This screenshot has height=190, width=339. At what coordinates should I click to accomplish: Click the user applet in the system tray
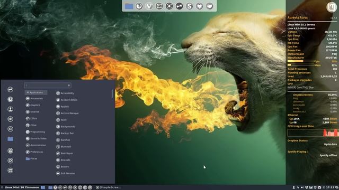(294, 187)
